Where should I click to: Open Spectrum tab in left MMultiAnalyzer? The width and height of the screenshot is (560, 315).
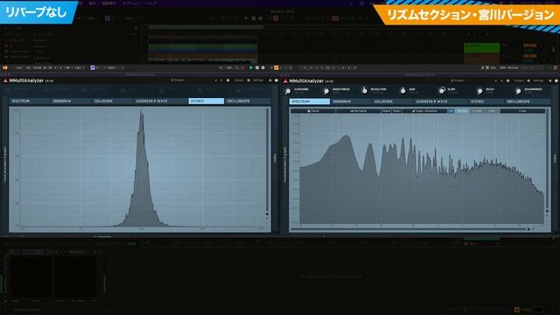point(29,101)
